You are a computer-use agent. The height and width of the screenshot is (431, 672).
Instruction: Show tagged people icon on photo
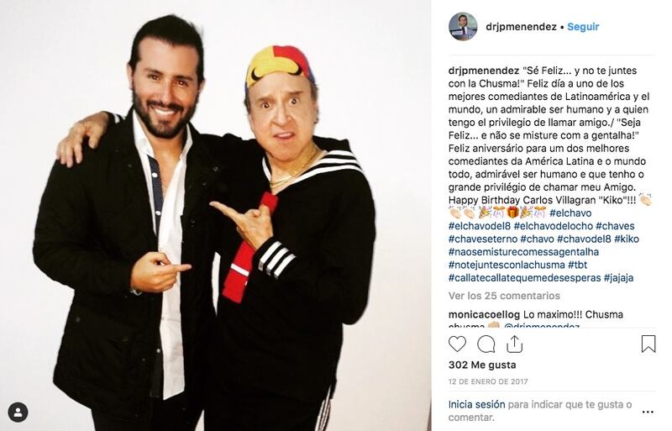18,413
